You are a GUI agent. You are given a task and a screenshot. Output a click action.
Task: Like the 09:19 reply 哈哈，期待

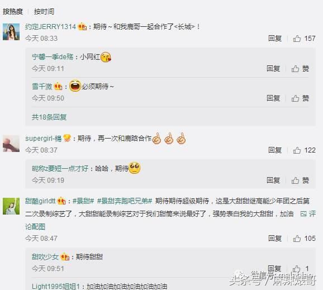(300, 180)
